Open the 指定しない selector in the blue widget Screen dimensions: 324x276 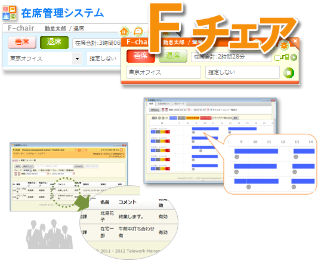coord(104,59)
